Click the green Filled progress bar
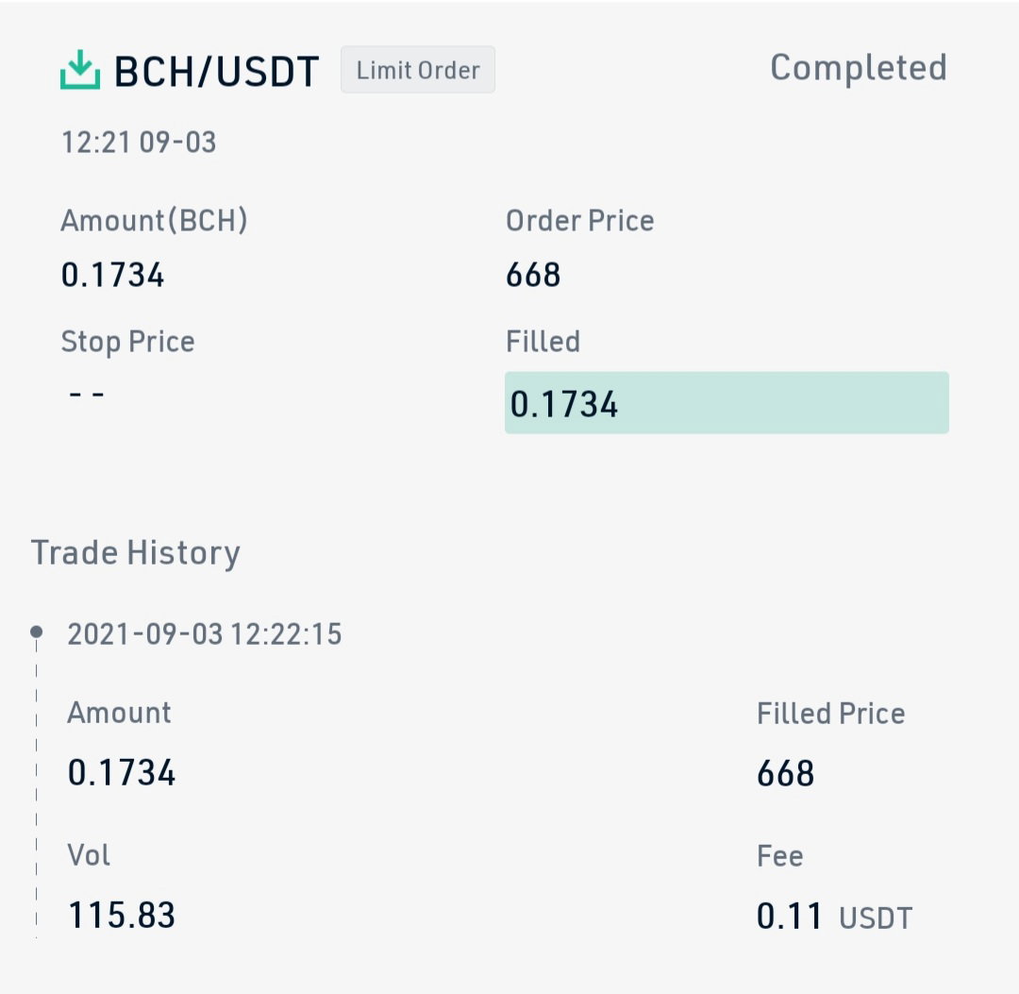Screen dimensions: 1019x994 [x=727, y=403]
